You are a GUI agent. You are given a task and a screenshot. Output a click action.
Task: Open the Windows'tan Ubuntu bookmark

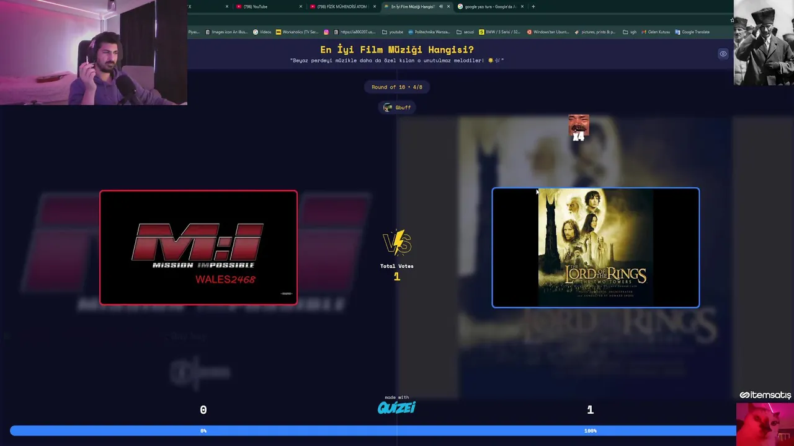coord(548,32)
